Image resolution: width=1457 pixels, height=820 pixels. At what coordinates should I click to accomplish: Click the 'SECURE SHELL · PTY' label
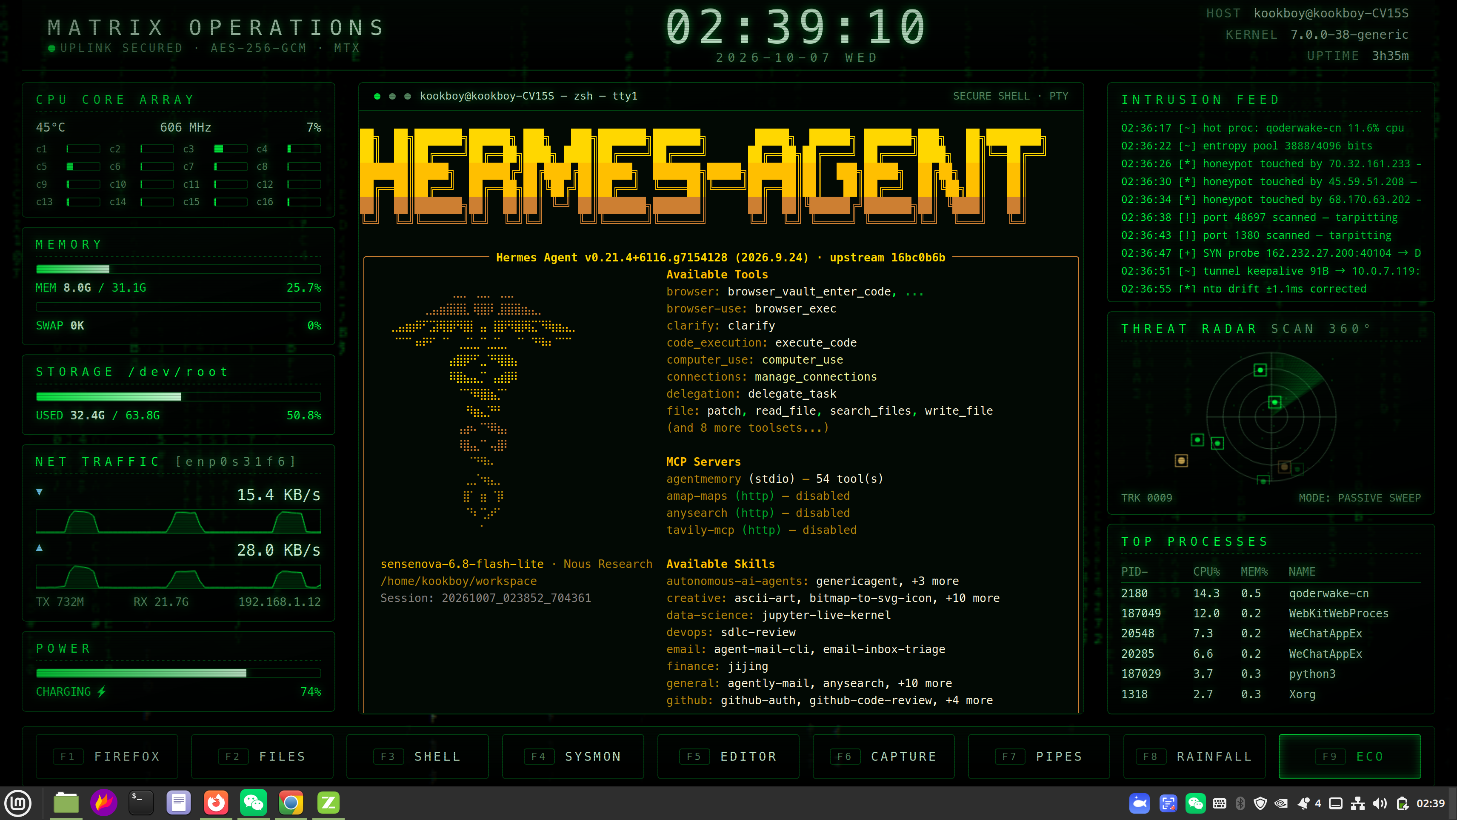(1011, 96)
